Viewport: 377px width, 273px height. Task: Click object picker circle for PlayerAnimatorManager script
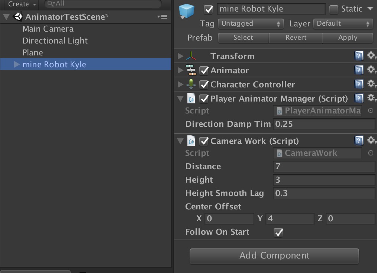pyautogui.click(x=371, y=110)
